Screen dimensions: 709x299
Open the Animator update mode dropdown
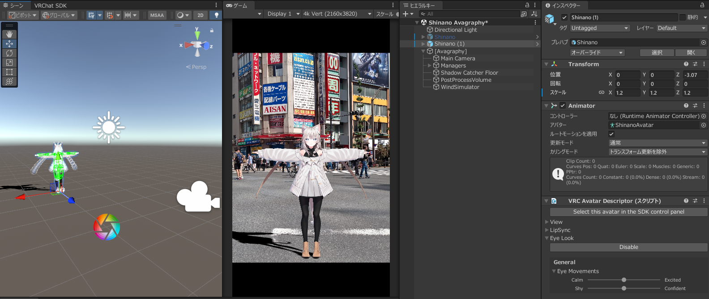click(x=658, y=143)
